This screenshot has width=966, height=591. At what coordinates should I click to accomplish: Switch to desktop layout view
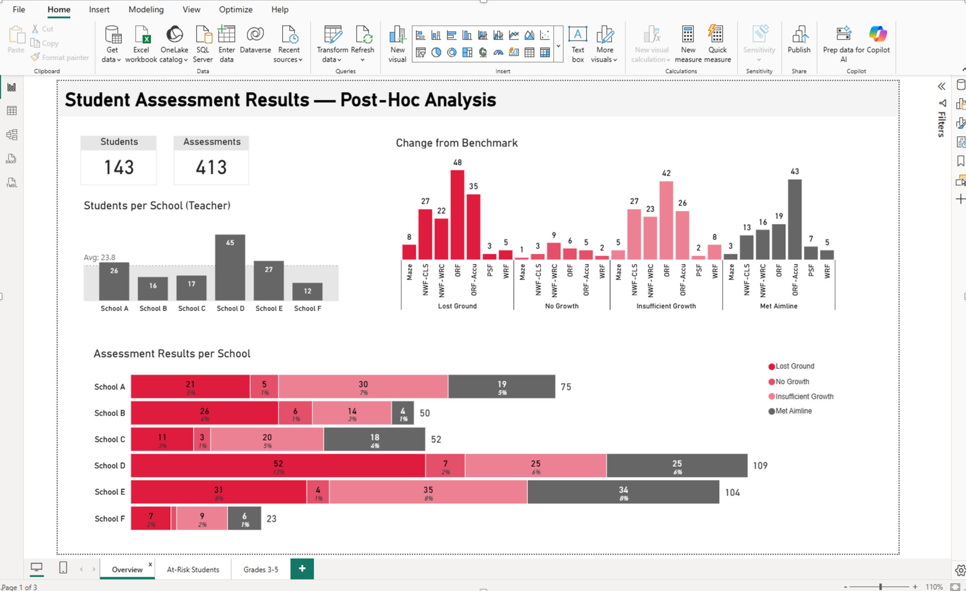36,568
